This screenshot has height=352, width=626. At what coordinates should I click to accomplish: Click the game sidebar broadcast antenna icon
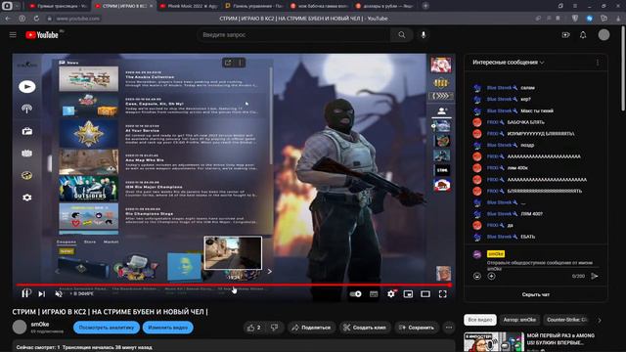(x=26, y=109)
